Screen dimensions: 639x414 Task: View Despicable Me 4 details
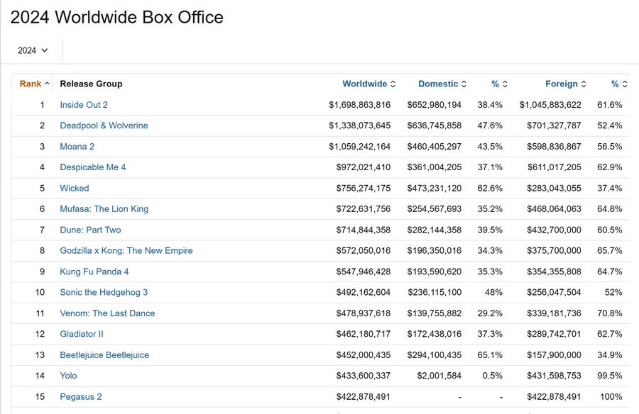[92, 167]
